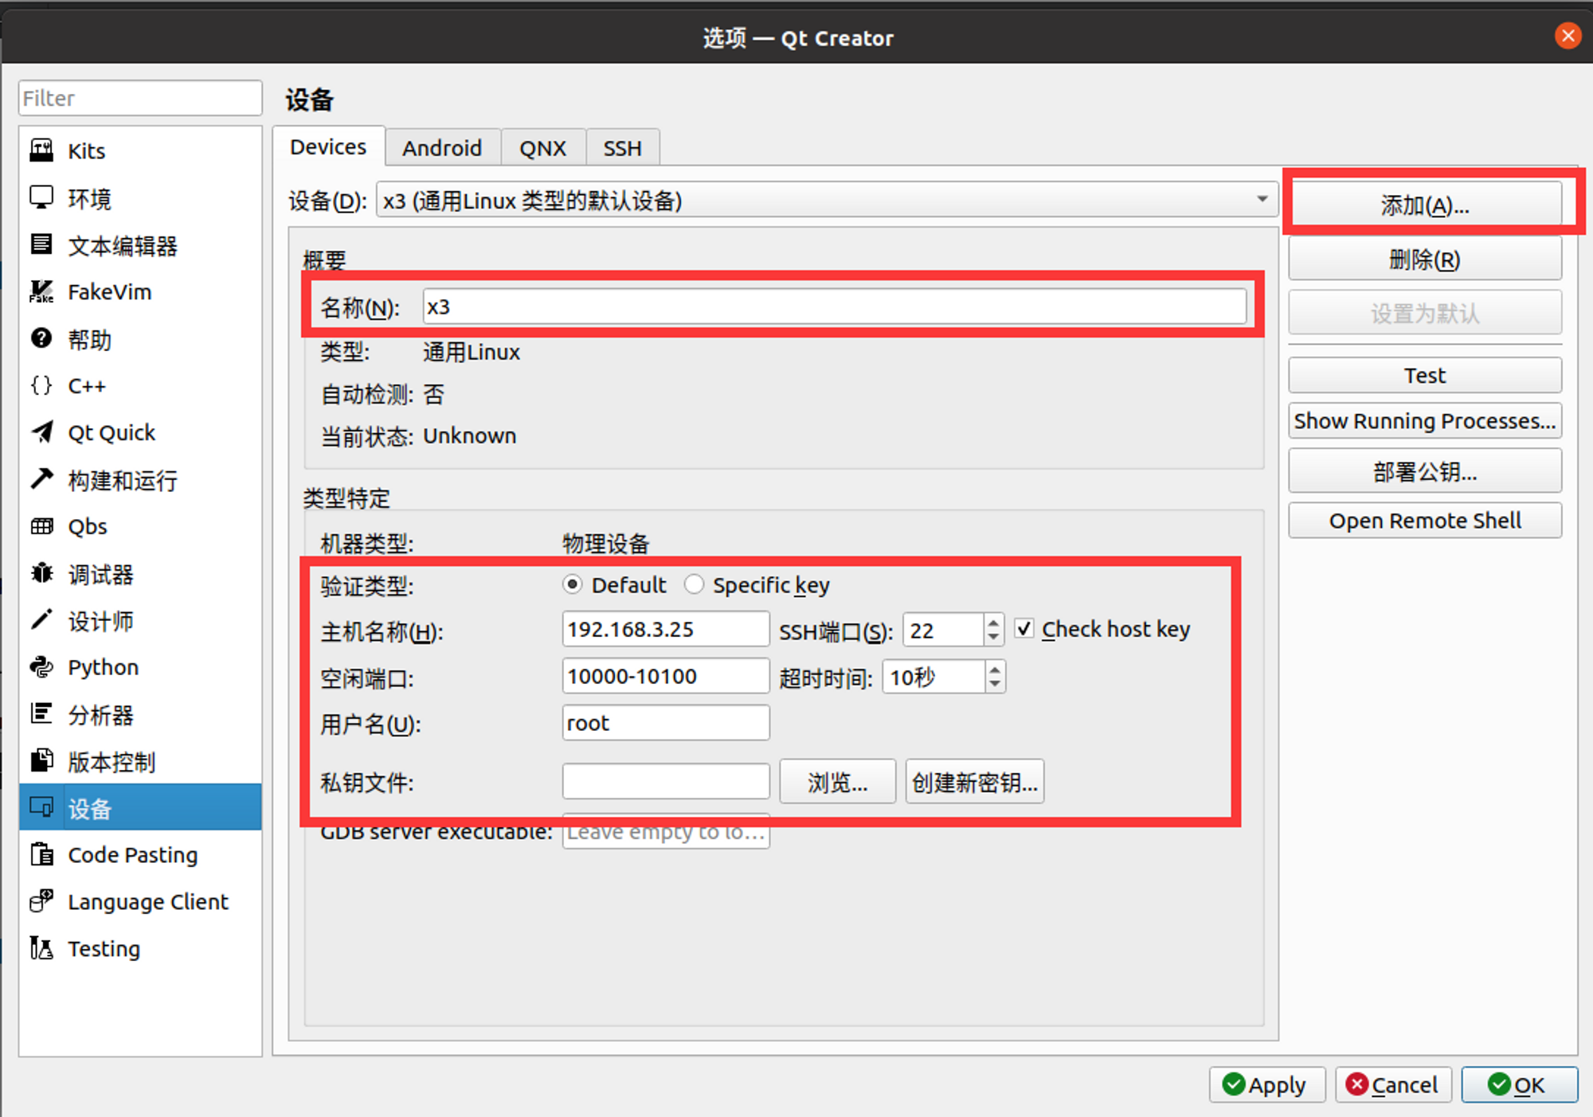Decrease the SSH port value

993,637
